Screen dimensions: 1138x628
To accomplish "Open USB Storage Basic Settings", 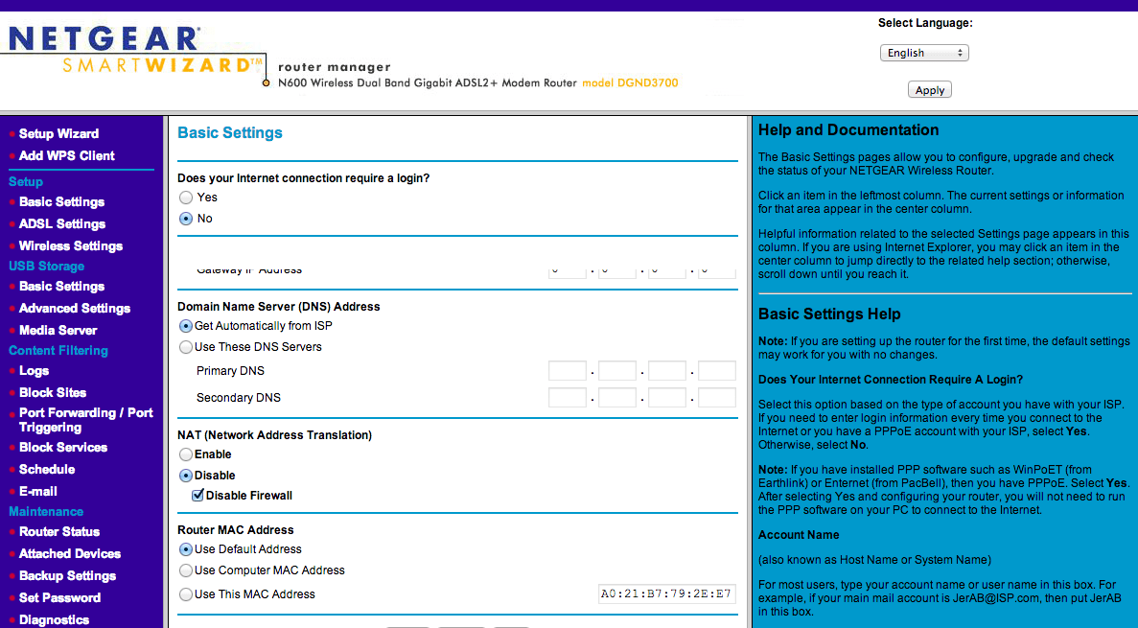I will pyautogui.click(x=61, y=286).
